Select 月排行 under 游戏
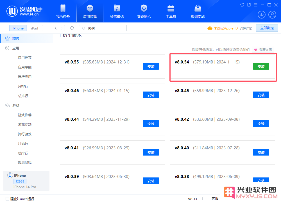This screenshot has height=203, width=281. [x=23, y=143]
